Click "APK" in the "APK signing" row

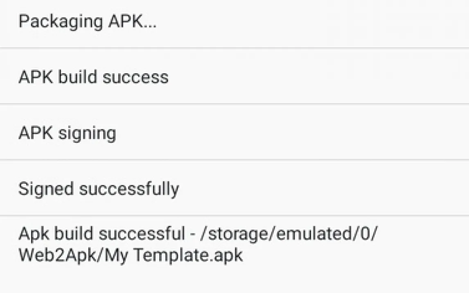36,133
